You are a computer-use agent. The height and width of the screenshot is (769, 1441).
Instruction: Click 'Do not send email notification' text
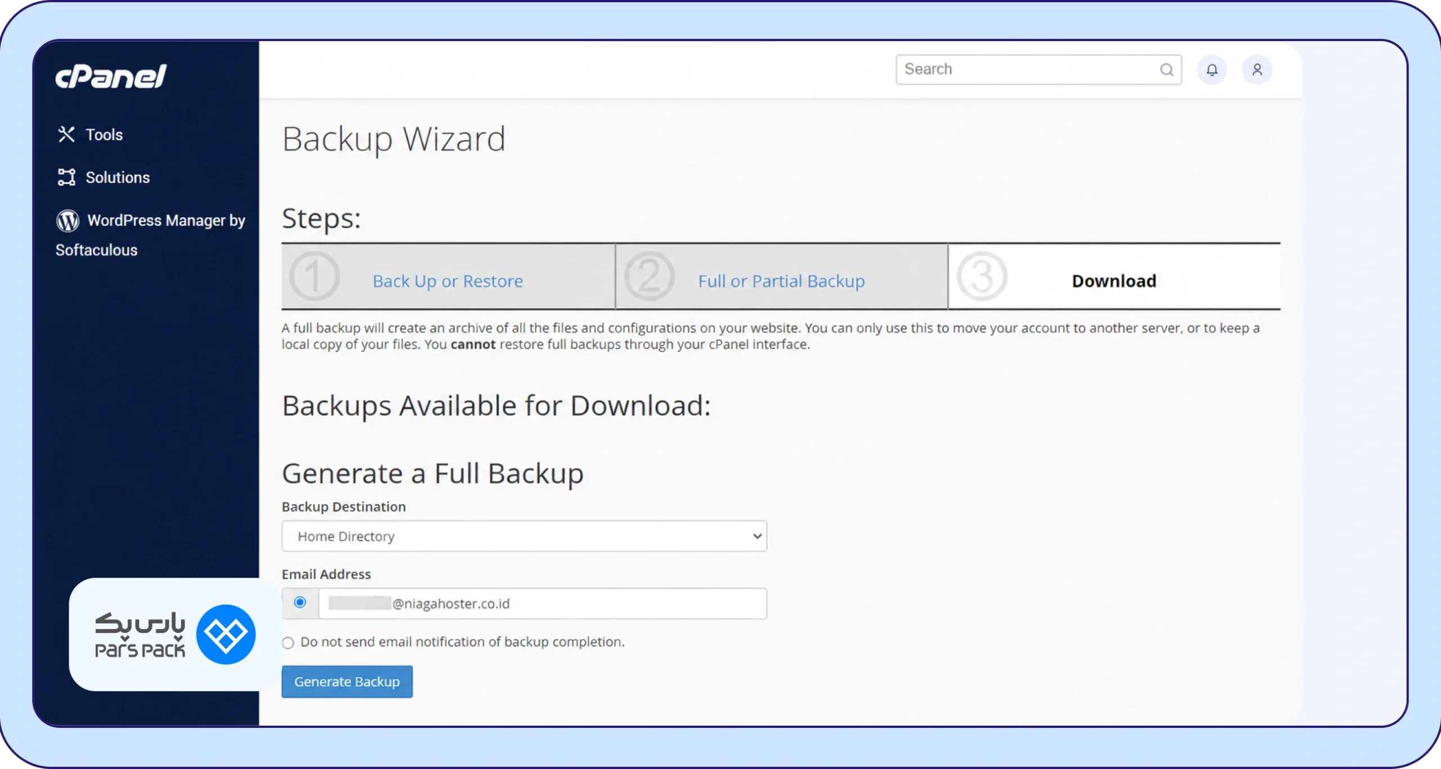(463, 642)
